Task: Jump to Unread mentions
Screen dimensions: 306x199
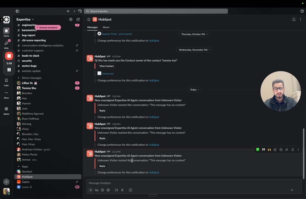Action: (x=48, y=27)
